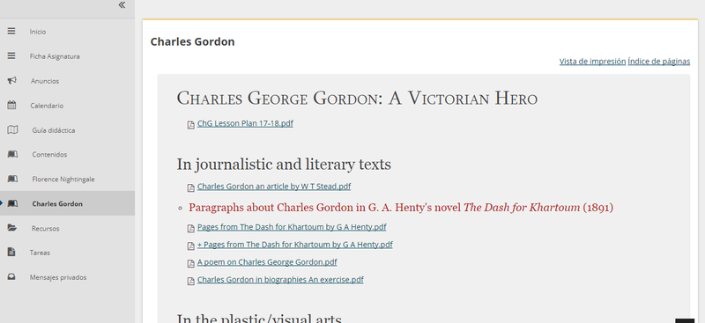Screen dimensions: 705x323
Task: Click the Mensajes privados inbox icon
Action: click(x=11, y=277)
